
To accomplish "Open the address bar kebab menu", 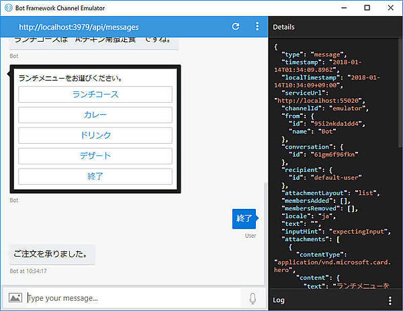I will coord(257,27).
